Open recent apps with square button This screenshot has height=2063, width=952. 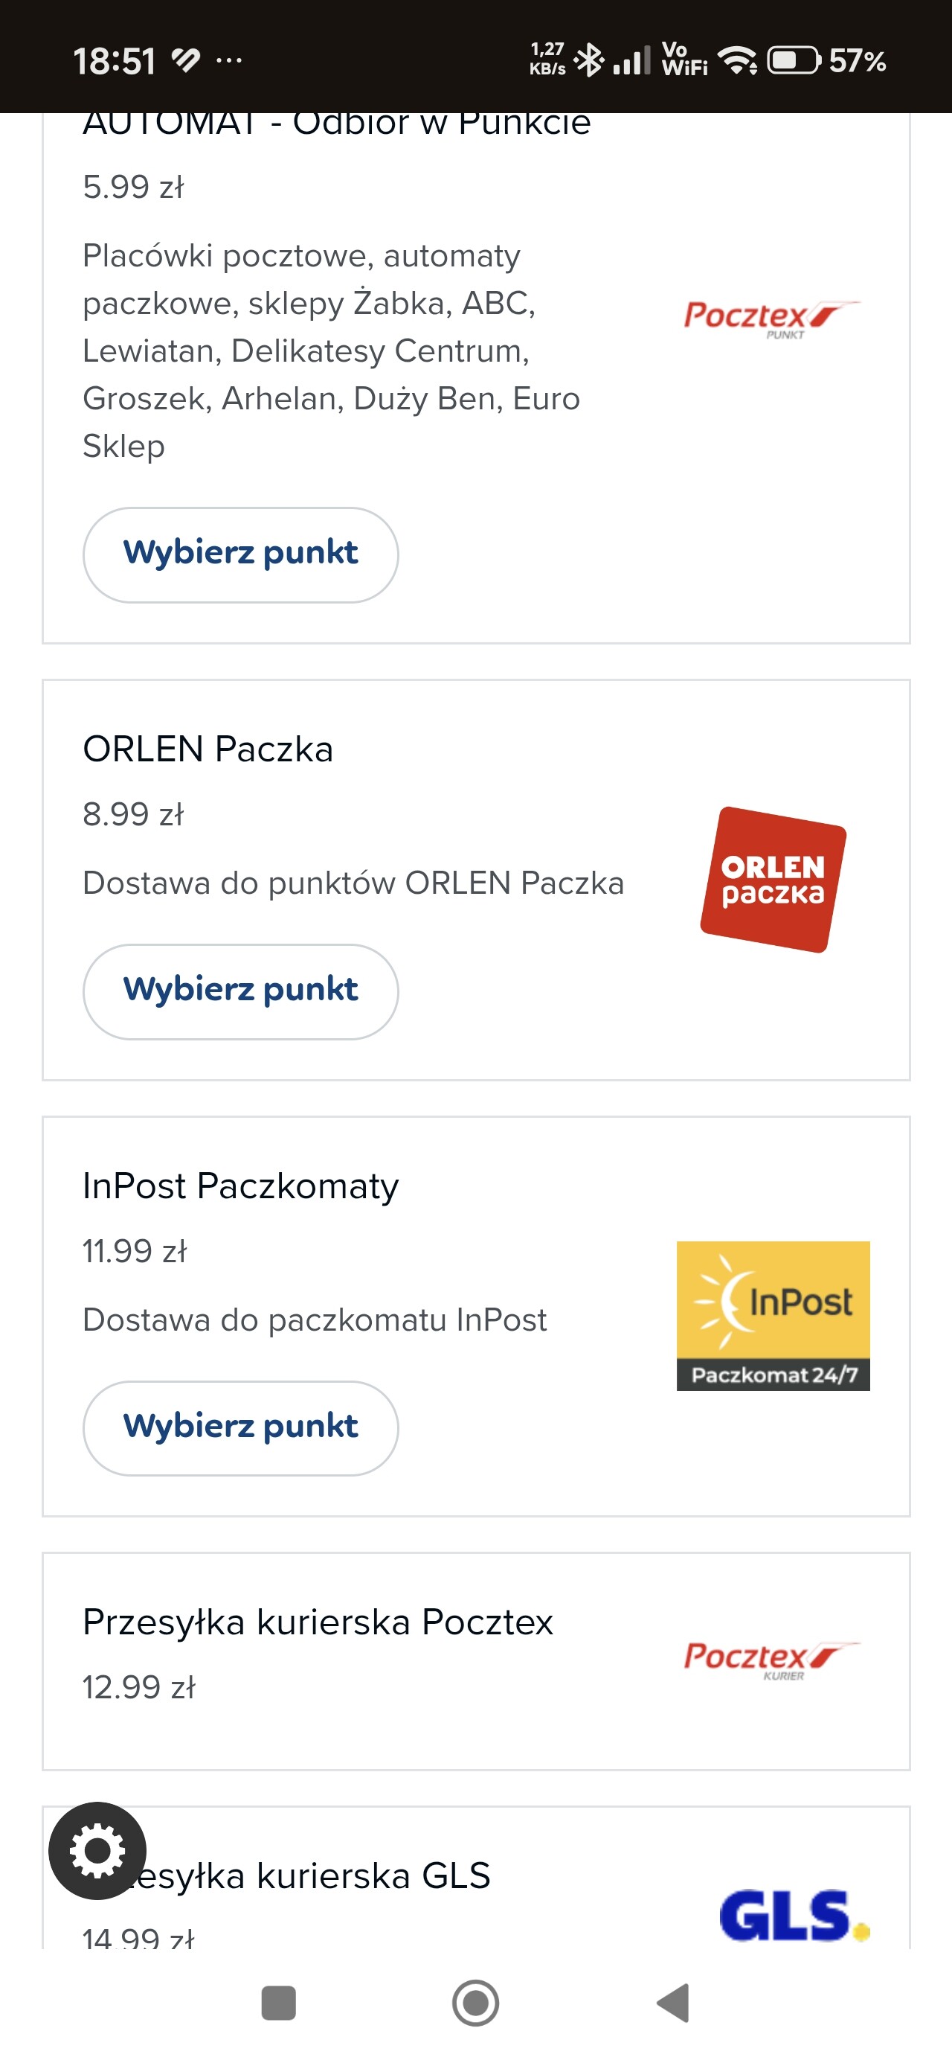[x=279, y=2003]
